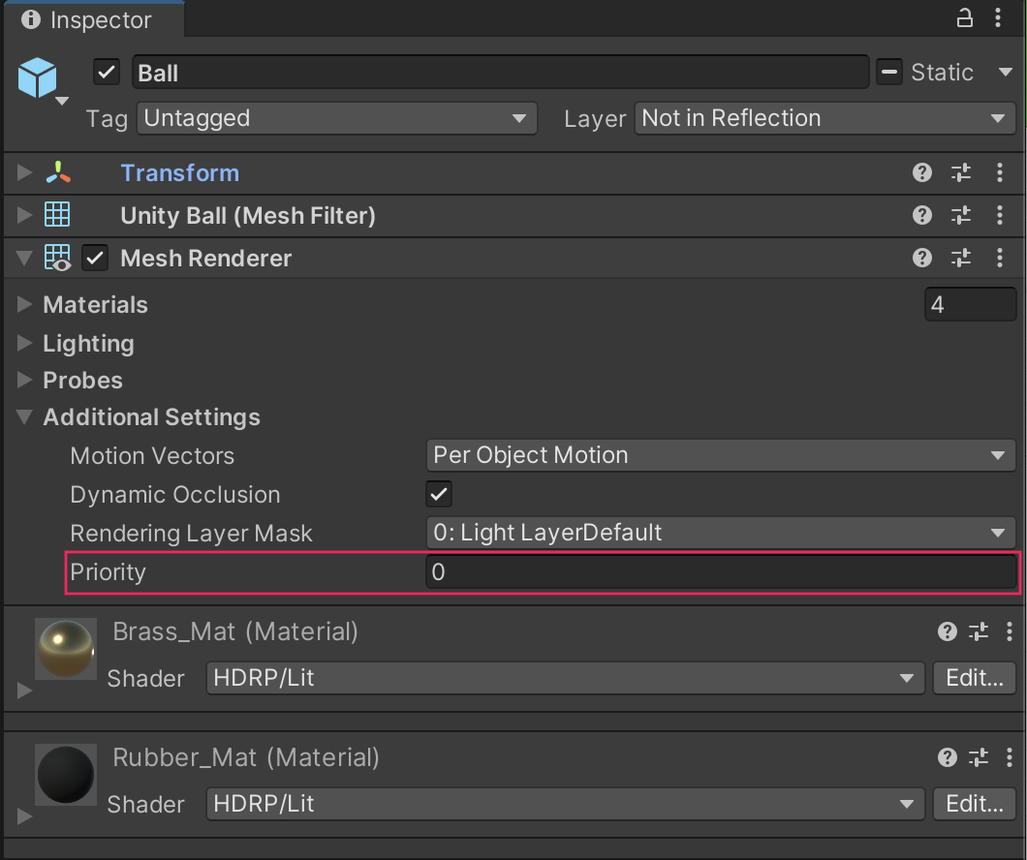The width and height of the screenshot is (1027, 860).
Task: Open the Layer dropdown
Action: [825, 118]
